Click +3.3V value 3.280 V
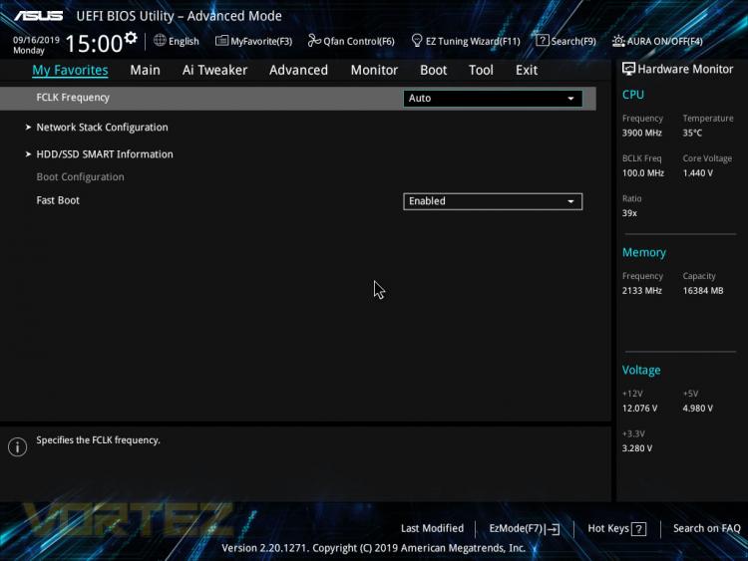The image size is (748, 561). click(637, 448)
